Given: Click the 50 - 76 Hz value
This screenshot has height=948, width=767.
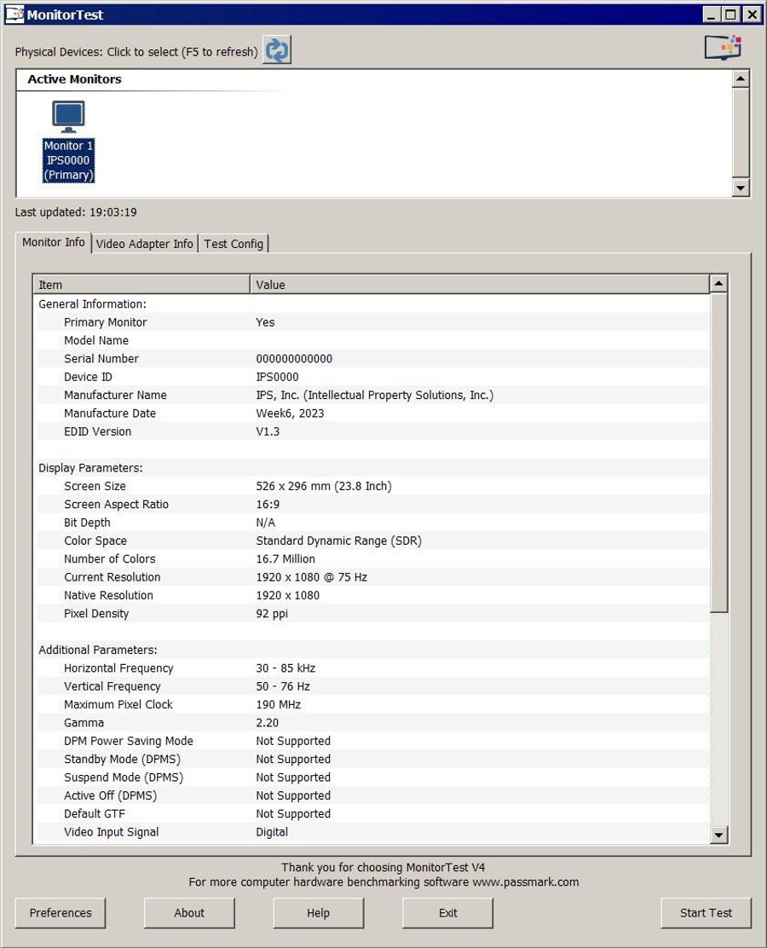Looking at the screenshot, I should click(x=283, y=686).
